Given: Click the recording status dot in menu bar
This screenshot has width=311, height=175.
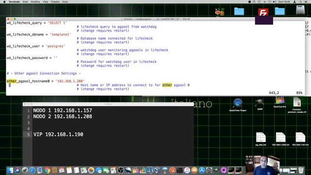Looking at the screenshot, I should [249, 1].
